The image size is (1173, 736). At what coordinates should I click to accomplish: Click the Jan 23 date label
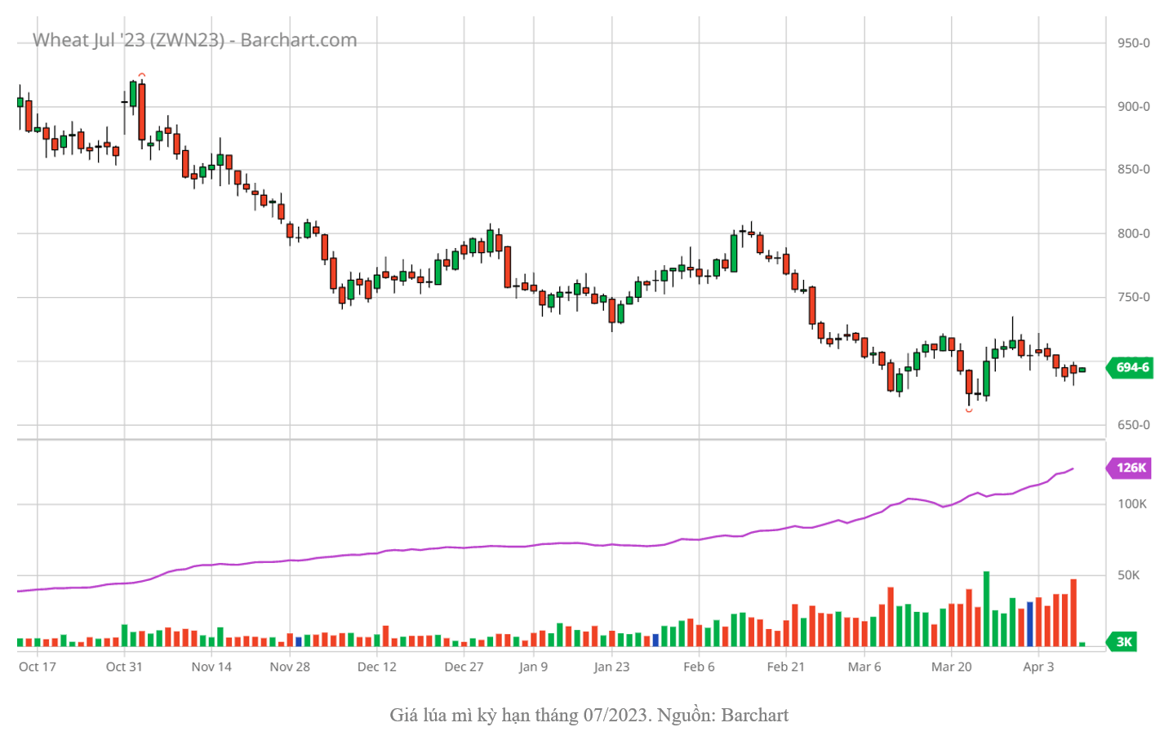tap(611, 667)
